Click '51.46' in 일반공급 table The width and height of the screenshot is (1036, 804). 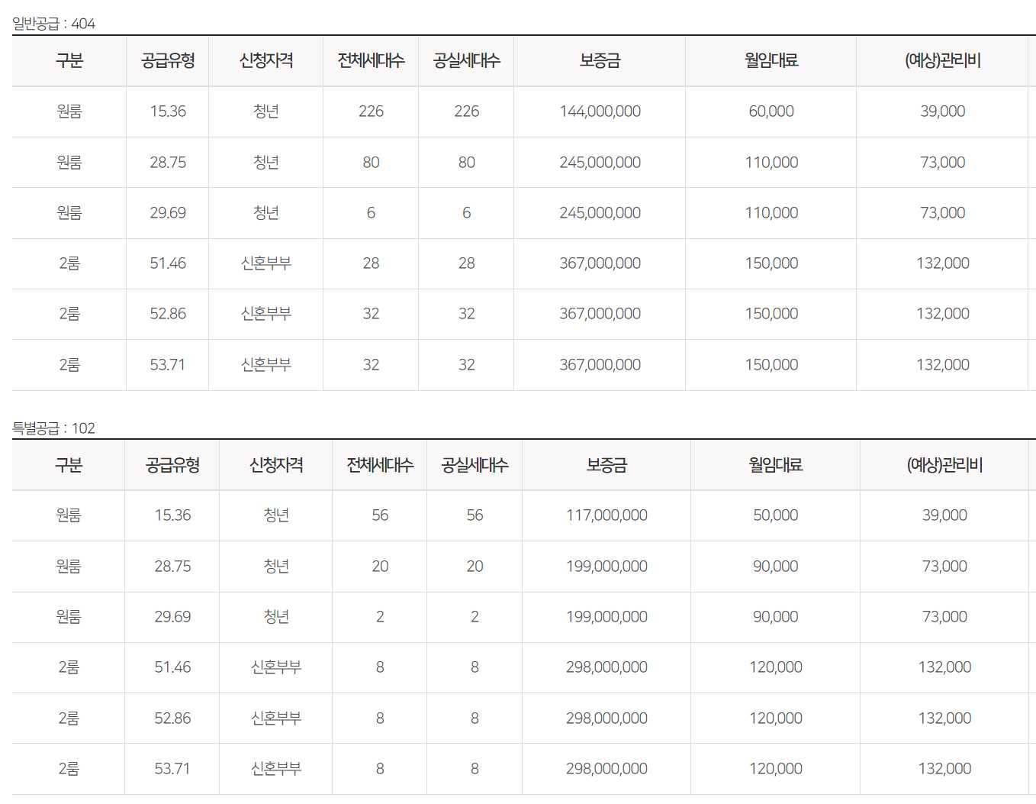pos(168,263)
